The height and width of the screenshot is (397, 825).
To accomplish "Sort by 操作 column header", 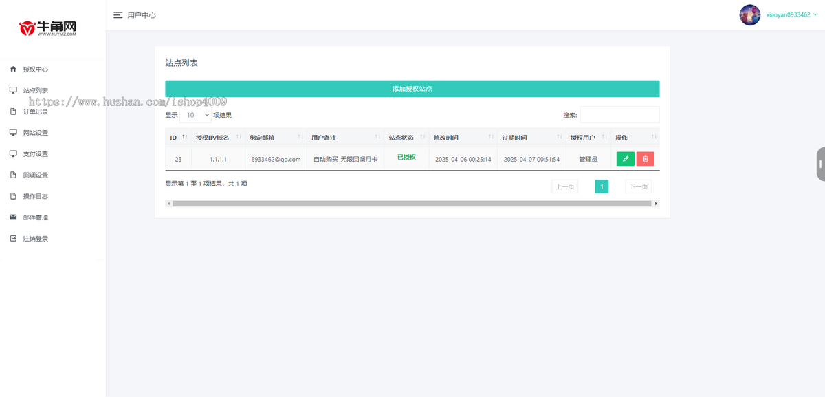I will coord(635,138).
